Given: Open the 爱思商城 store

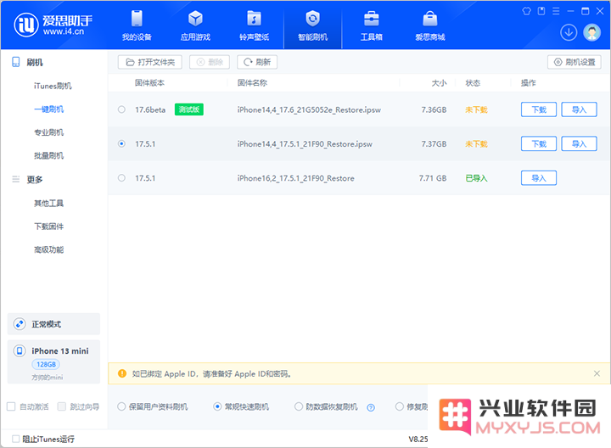Looking at the screenshot, I should [x=429, y=25].
